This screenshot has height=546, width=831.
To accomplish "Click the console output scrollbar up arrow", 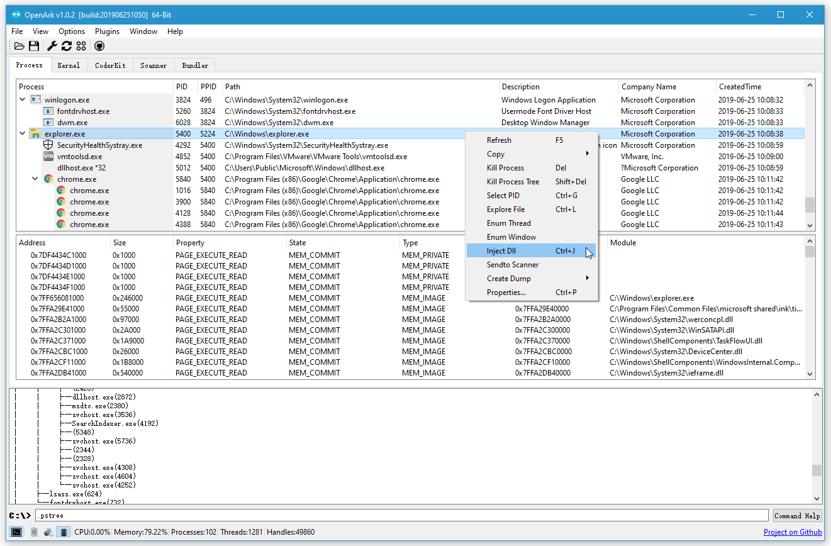I will click(817, 394).
